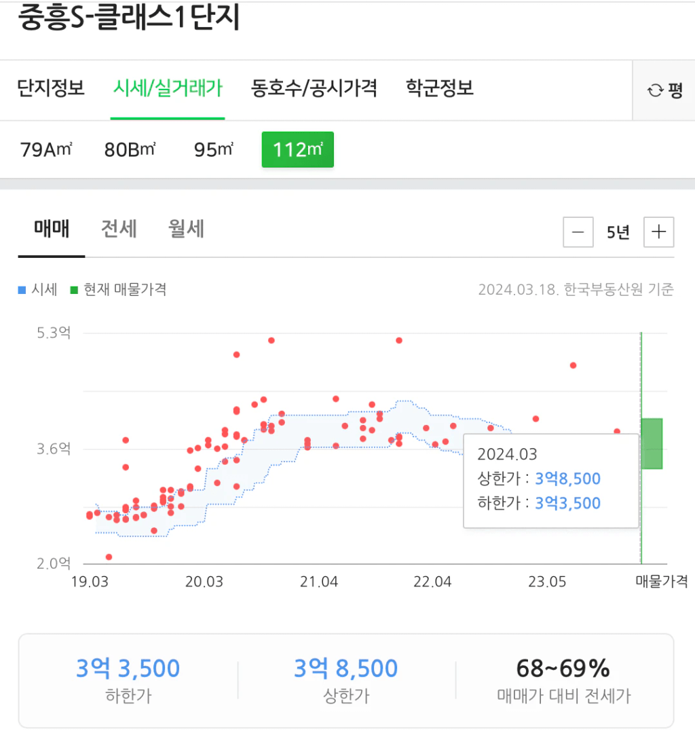Image resolution: width=695 pixels, height=744 pixels.
Task: Click the green 매물가격 range bar
Action: (x=652, y=443)
